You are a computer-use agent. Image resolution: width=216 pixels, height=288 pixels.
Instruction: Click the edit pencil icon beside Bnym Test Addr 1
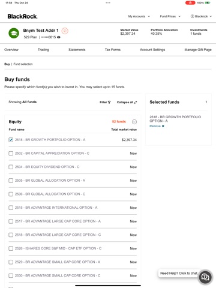[x=65, y=31]
